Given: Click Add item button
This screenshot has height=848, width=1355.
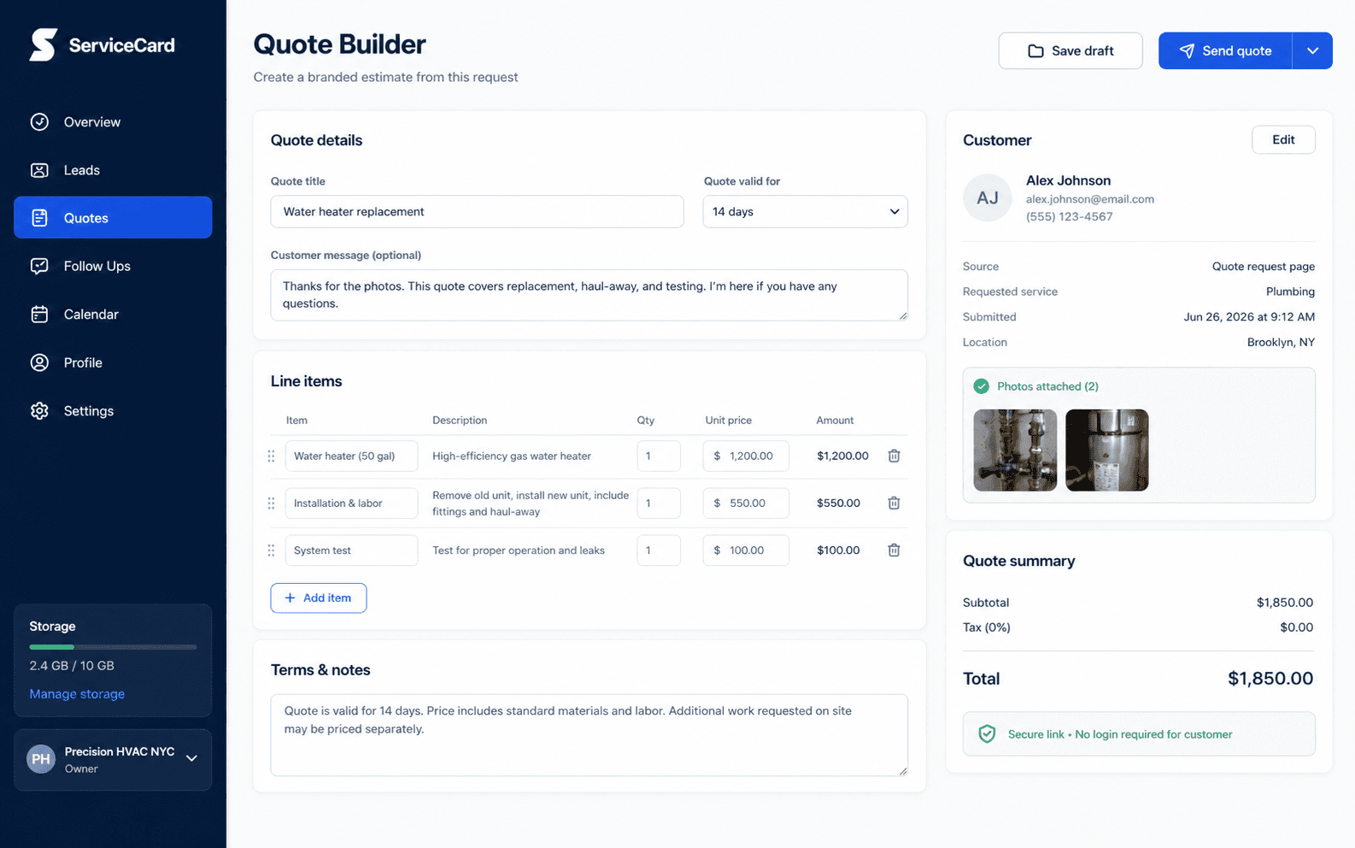Looking at the screenshot, I should point(319,598).
